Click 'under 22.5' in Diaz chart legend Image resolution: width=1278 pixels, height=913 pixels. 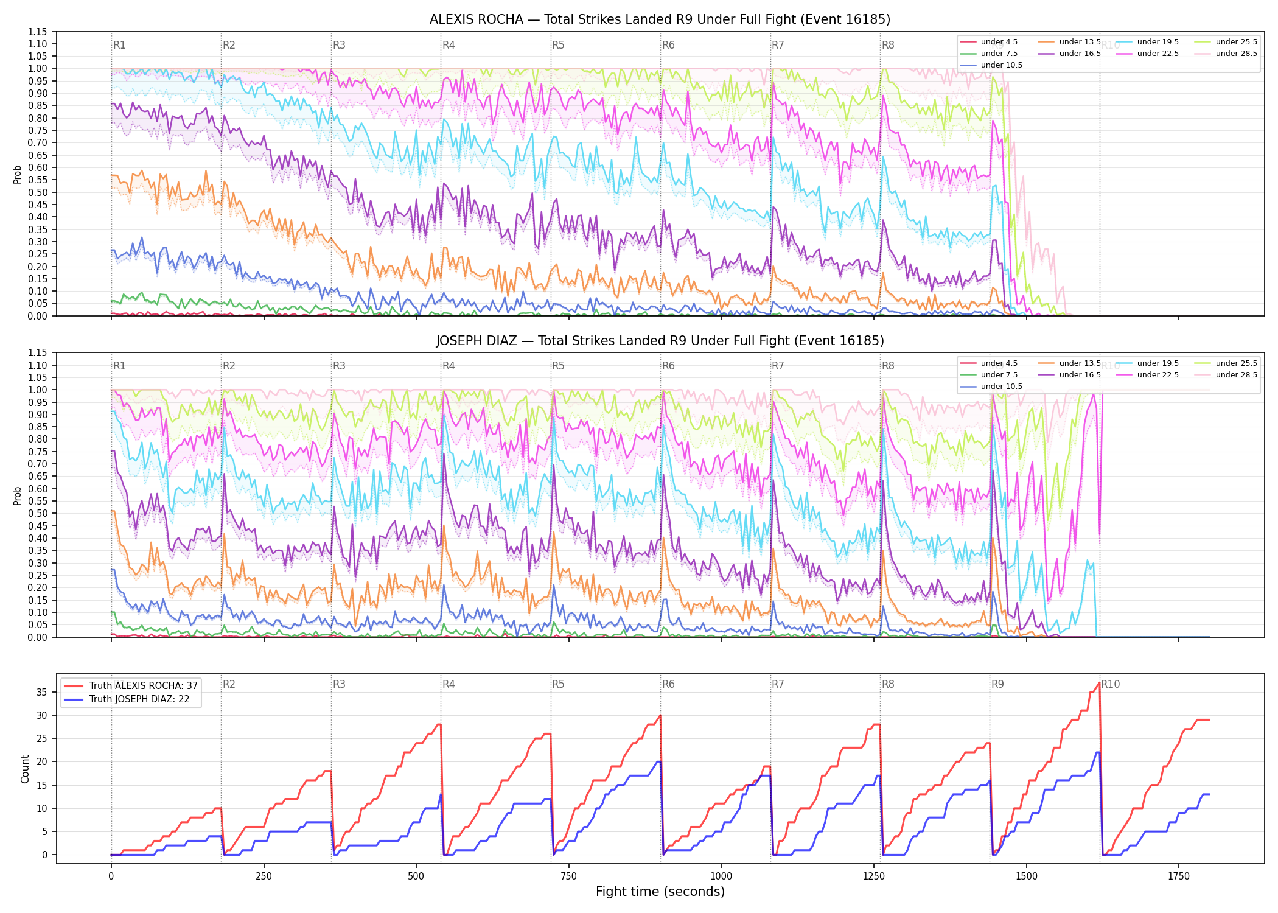(1158, 375)
